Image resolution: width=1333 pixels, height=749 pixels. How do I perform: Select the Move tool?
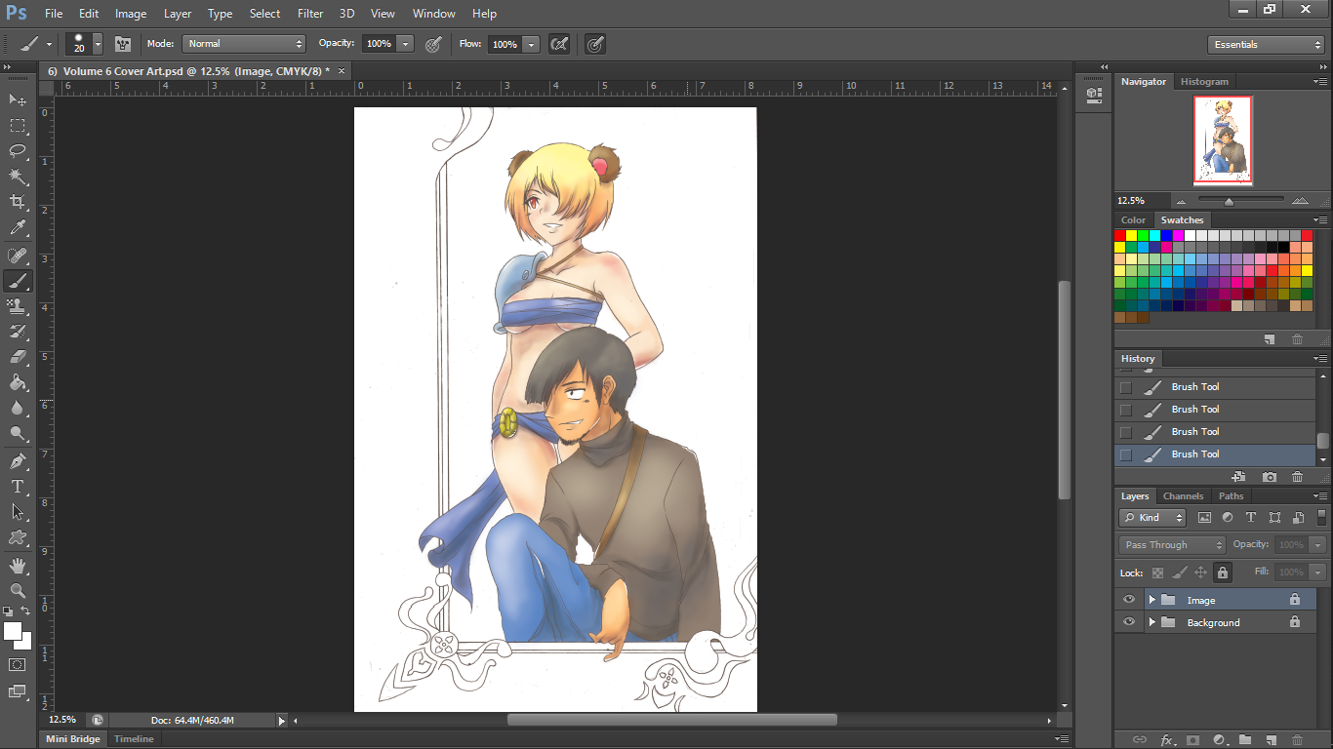18,99
